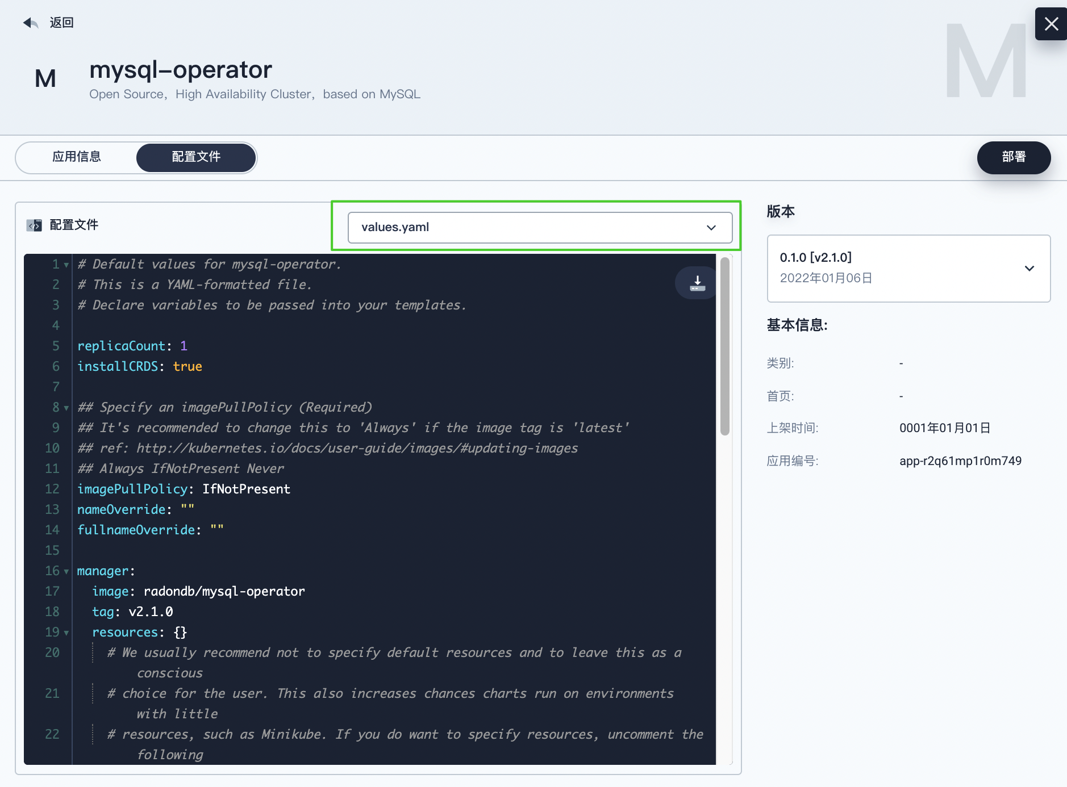
Task: Click the 返回 back link
Action: (61, 23)
